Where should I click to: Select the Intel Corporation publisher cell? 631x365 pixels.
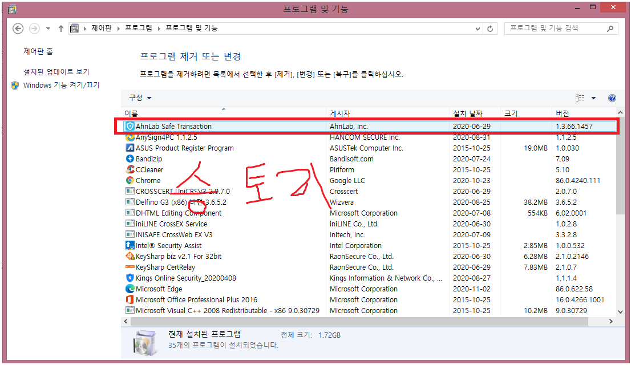click(355, 245)
